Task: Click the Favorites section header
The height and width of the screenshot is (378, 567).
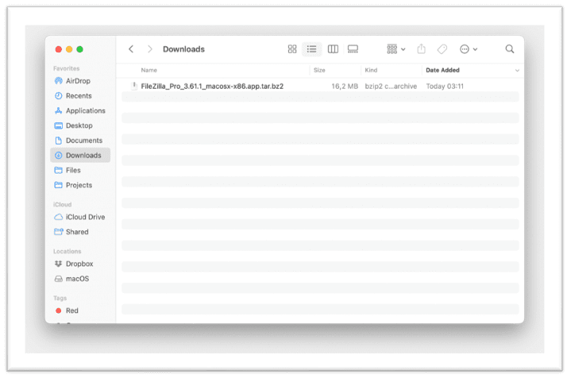Action: pyautogui.click(x=66, y=68)
